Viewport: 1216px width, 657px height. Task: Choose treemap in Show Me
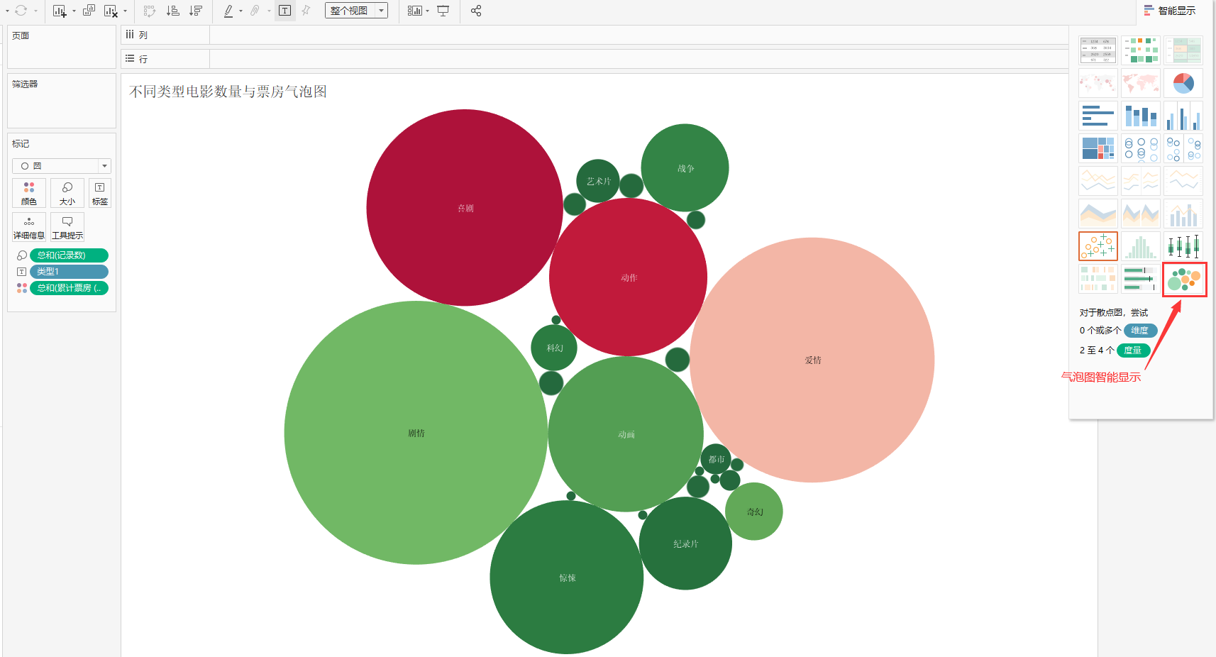1098,148
